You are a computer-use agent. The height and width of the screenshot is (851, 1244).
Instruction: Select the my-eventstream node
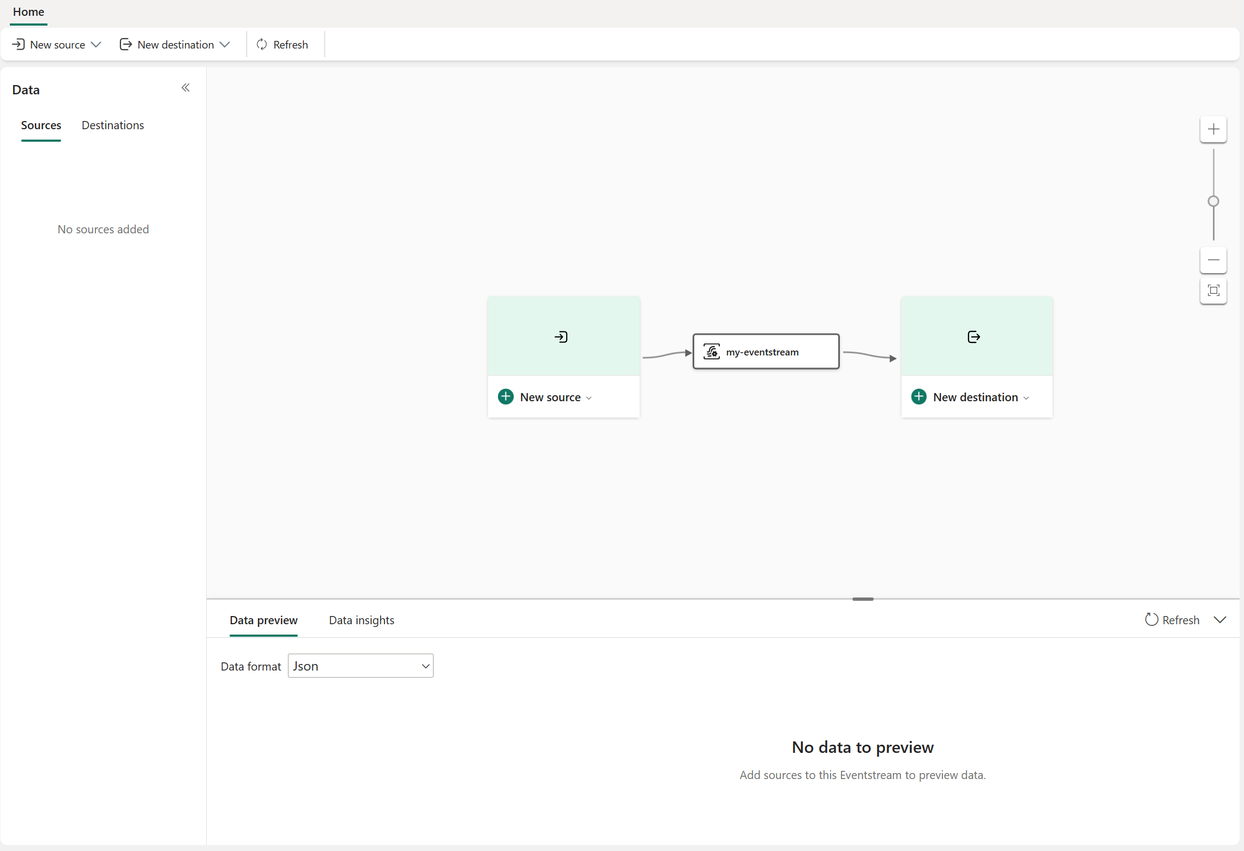pos(765,352)
